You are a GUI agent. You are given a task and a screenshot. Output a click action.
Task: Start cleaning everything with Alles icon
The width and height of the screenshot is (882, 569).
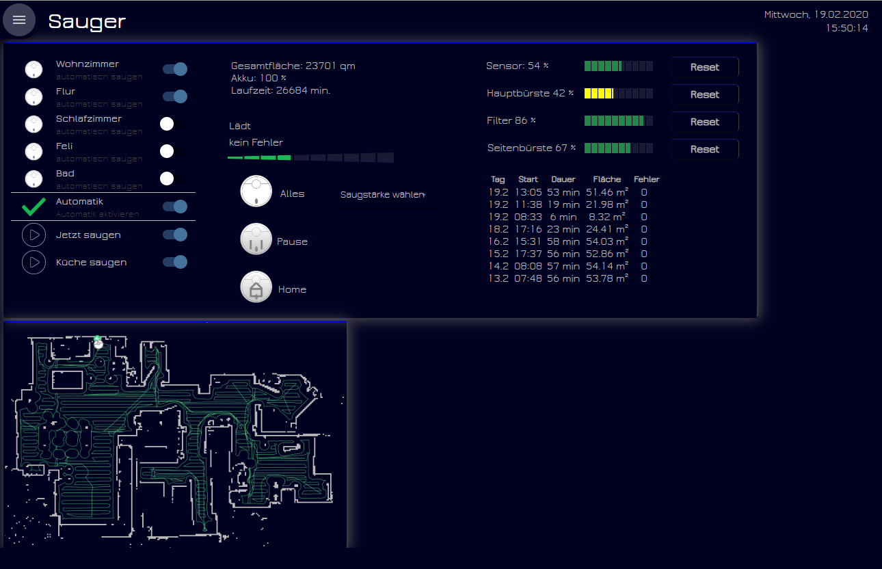point(256,191)
